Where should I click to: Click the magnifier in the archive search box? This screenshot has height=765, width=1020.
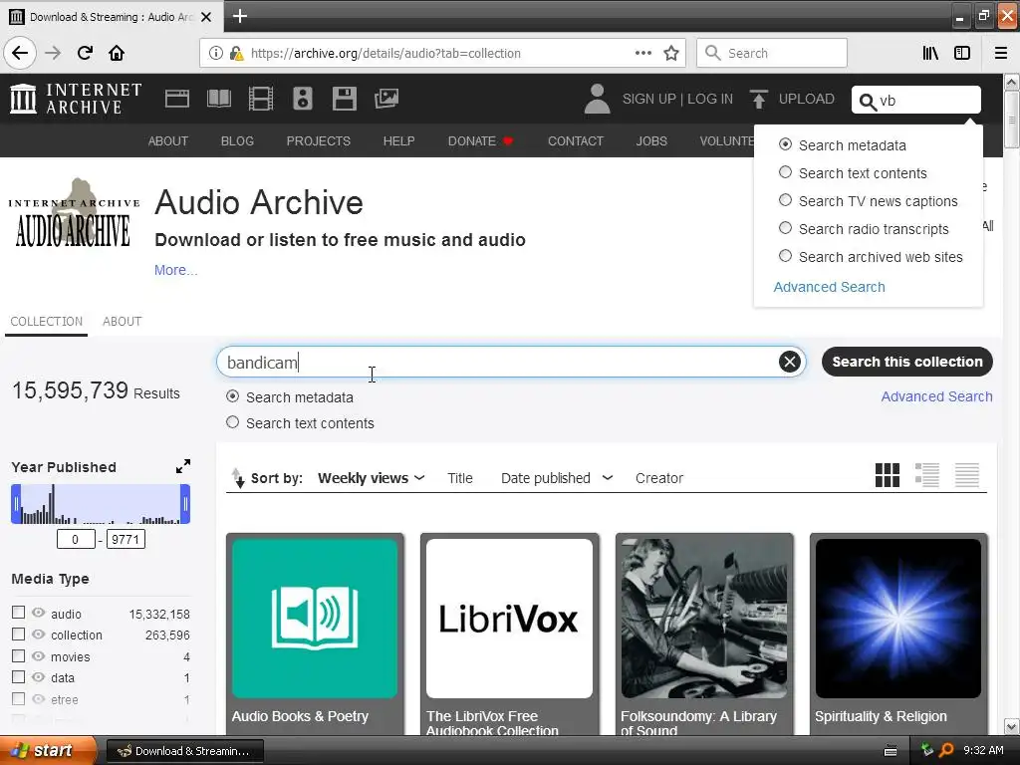tap(868, 102)
